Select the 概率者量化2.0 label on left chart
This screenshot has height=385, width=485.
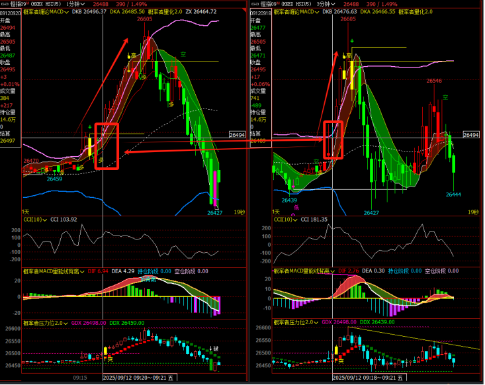165,11
